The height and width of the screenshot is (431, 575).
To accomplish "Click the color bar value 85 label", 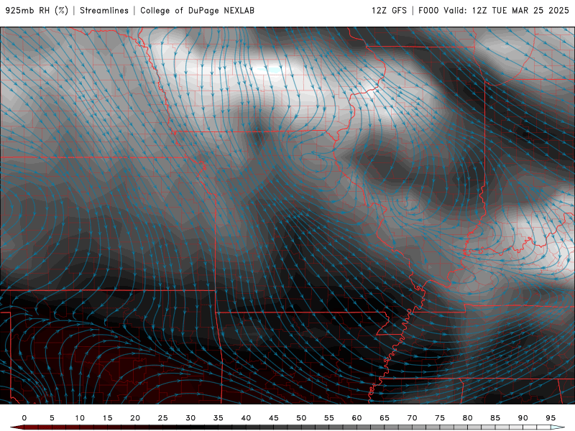I will [495, 418].
